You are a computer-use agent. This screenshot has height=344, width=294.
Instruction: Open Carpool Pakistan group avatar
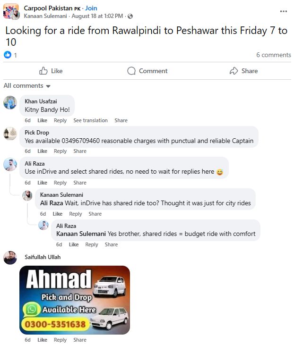pyautogui.click(x=11, y=11)
